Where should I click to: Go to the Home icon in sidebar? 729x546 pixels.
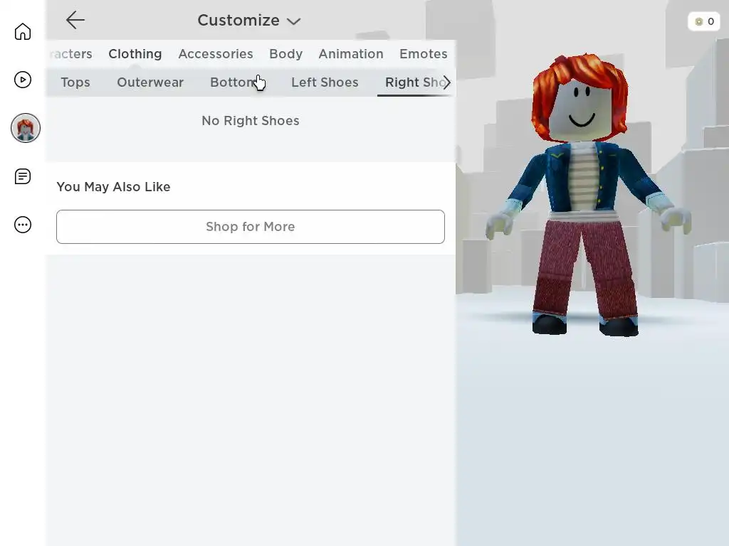pyautogui.click(x=22, y=31)
